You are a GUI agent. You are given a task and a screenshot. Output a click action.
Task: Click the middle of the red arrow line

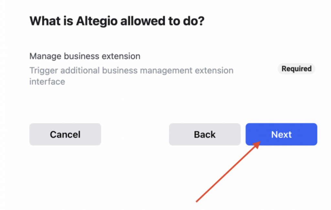[226, 174]
